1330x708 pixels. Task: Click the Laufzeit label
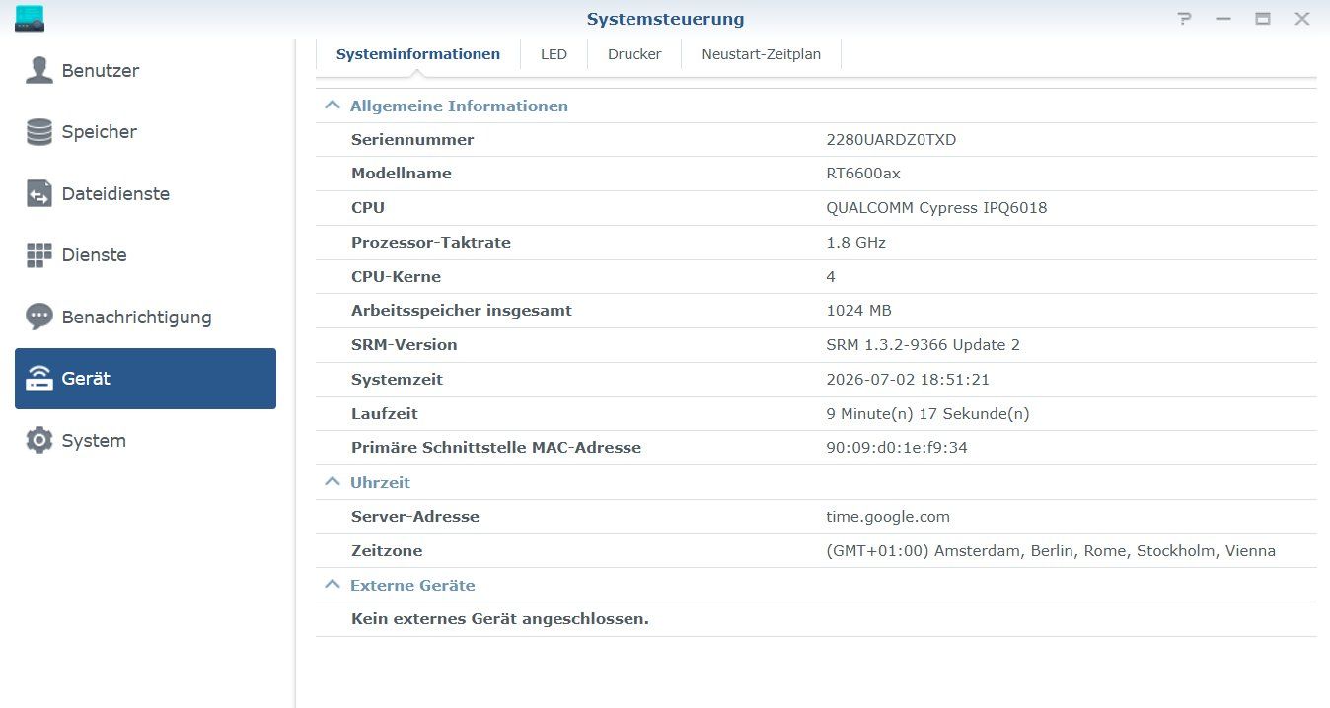pyautogui.click(x=385, y=414)
